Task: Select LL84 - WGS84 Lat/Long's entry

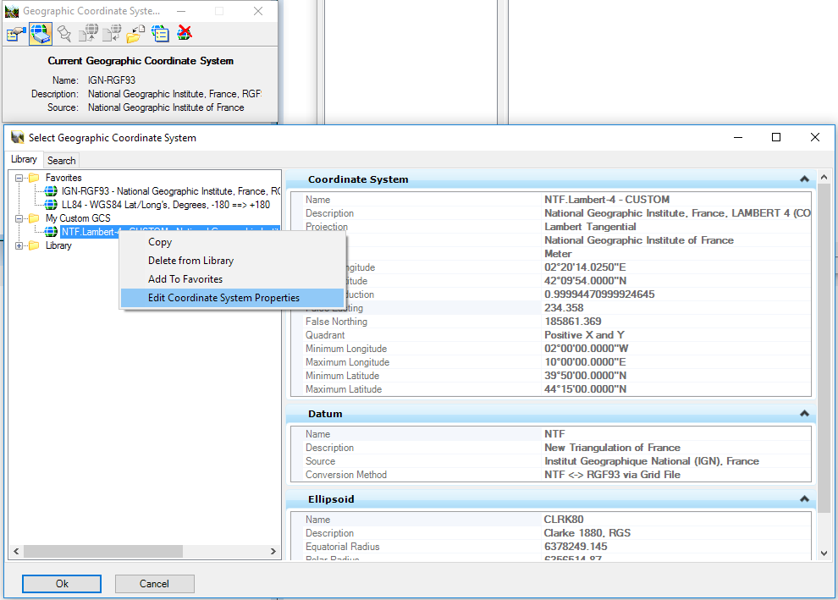Action: (x=166, y=205)
